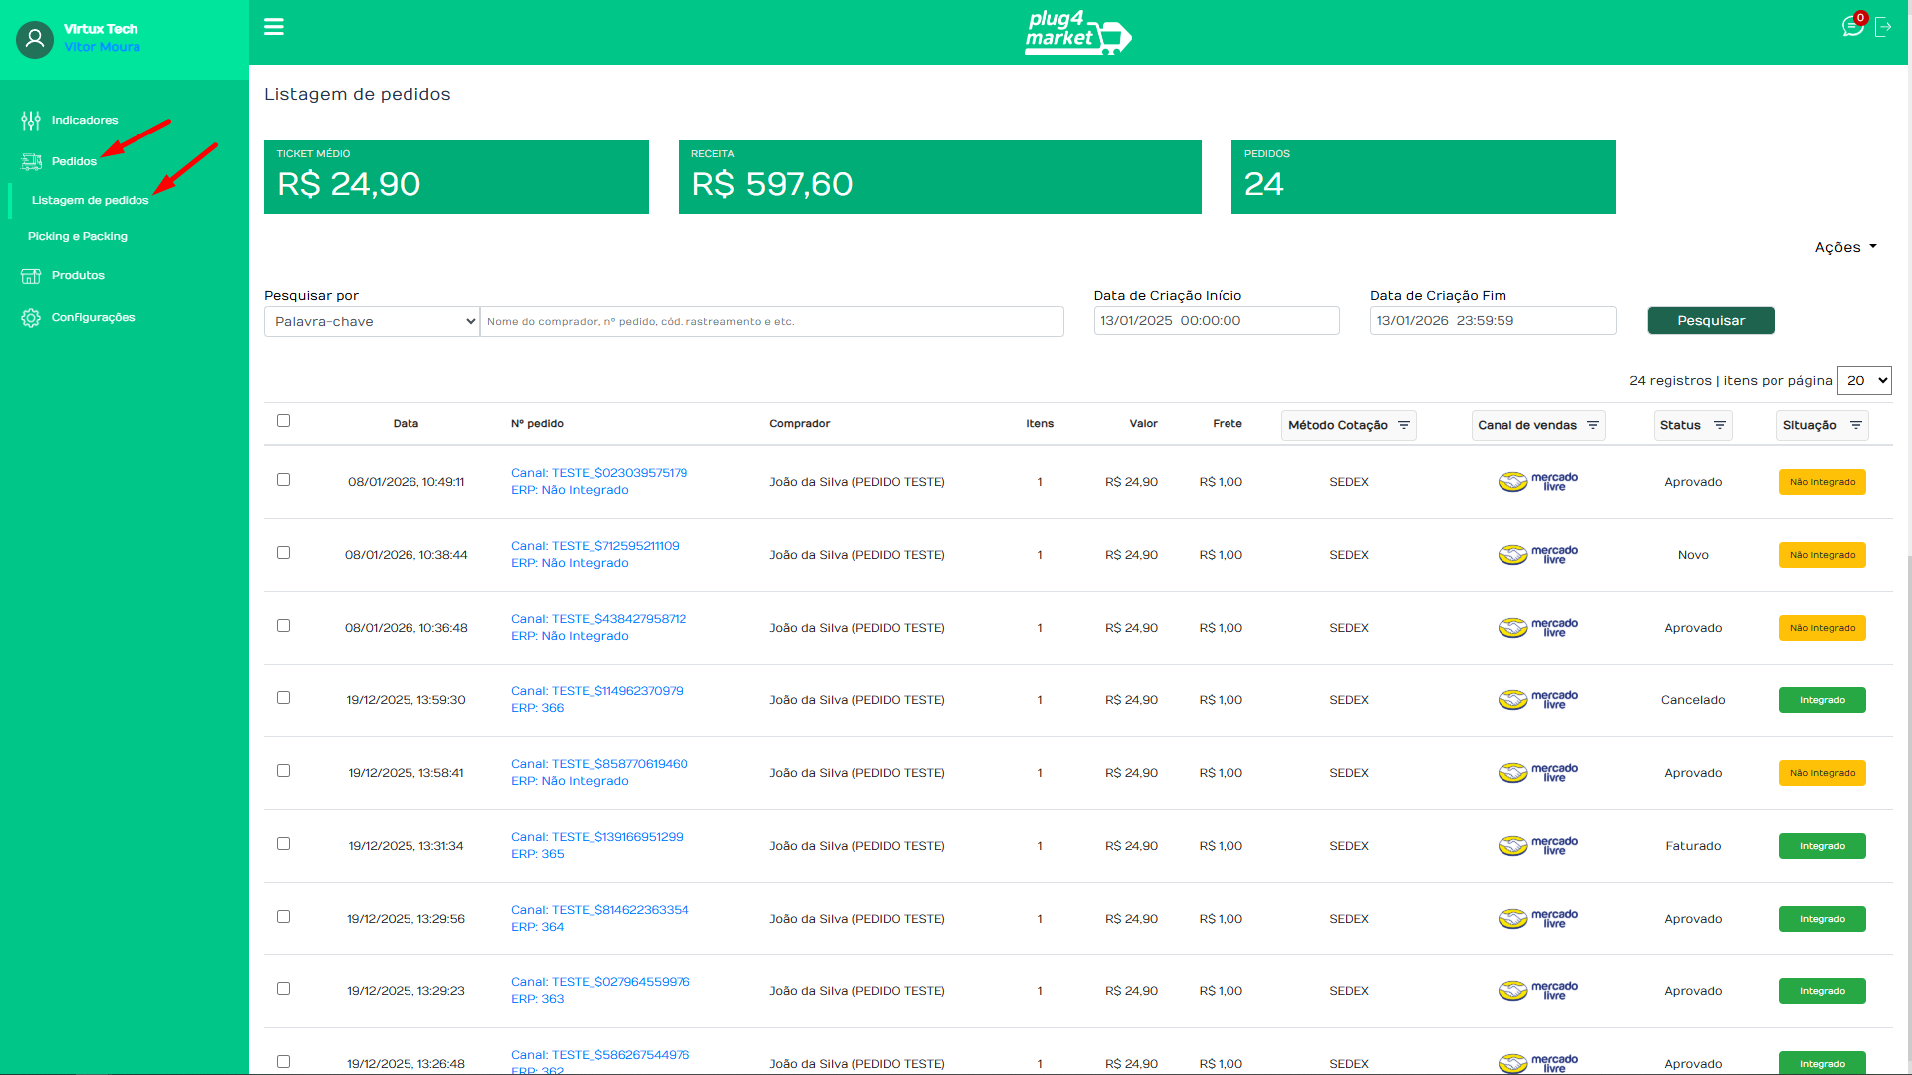The height and width of the screenshot is (1075, 1912).
Task: Open Picking e Packing in sidebar
Action: pos(78,236)
